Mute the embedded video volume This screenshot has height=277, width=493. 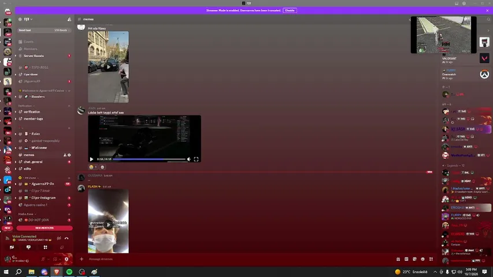[189, 159]
